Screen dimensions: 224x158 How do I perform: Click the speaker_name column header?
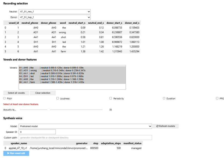[x=19, y=143]
